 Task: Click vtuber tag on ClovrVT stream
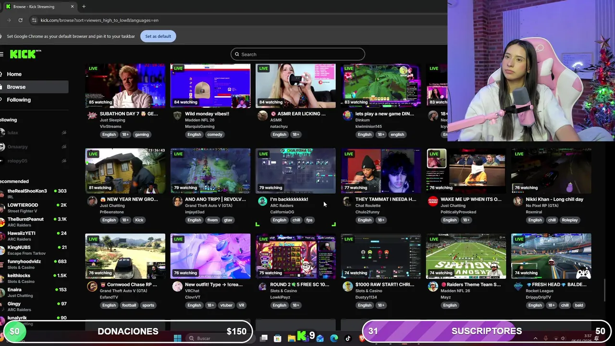[x=226, y=305]
